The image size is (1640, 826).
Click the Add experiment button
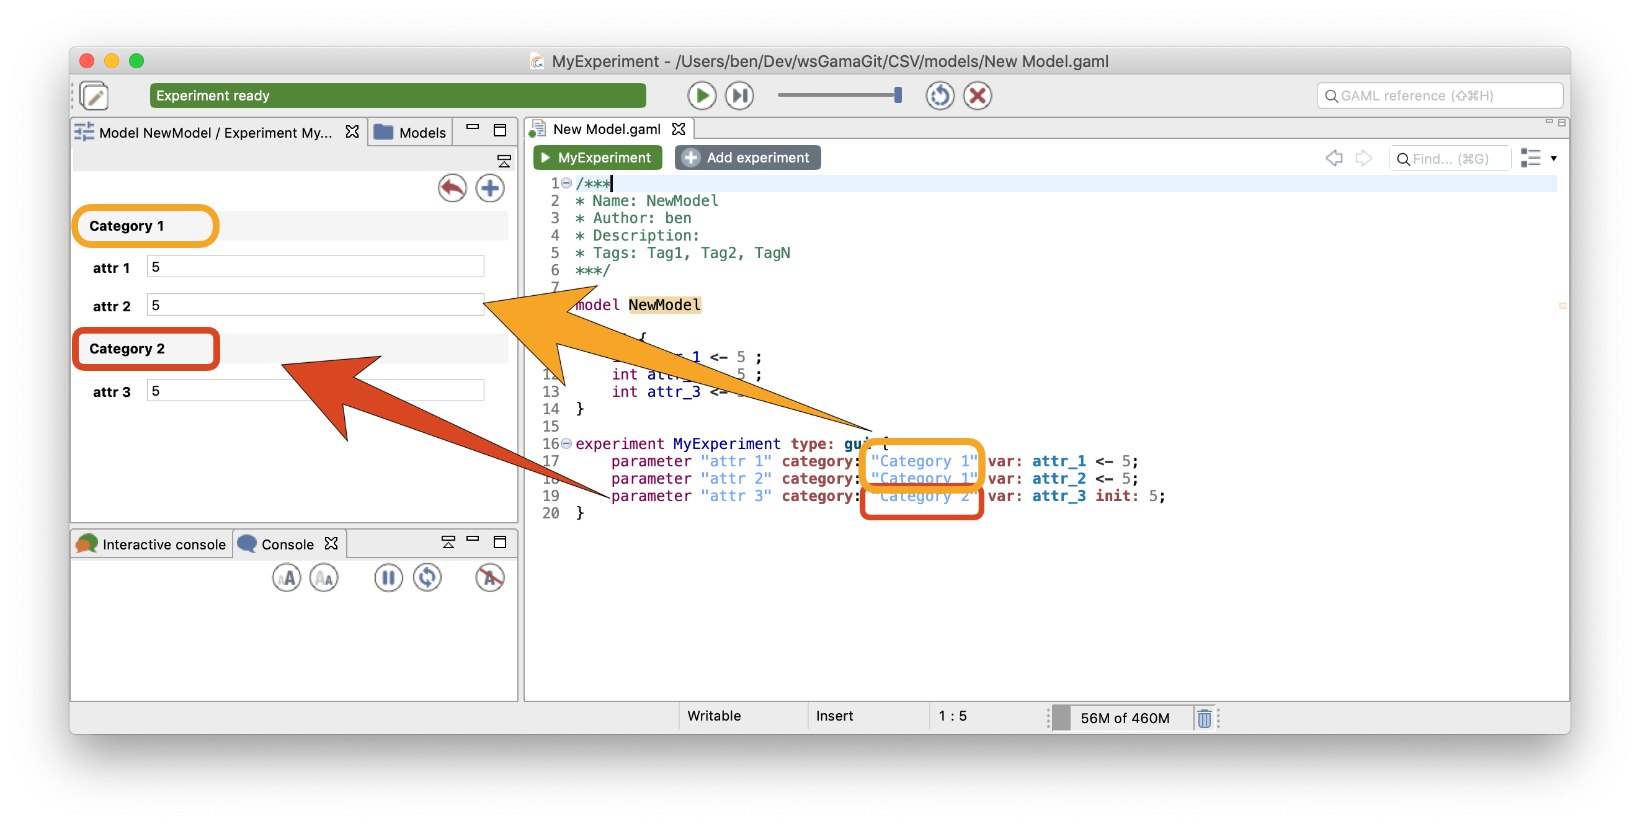point(747,158)
